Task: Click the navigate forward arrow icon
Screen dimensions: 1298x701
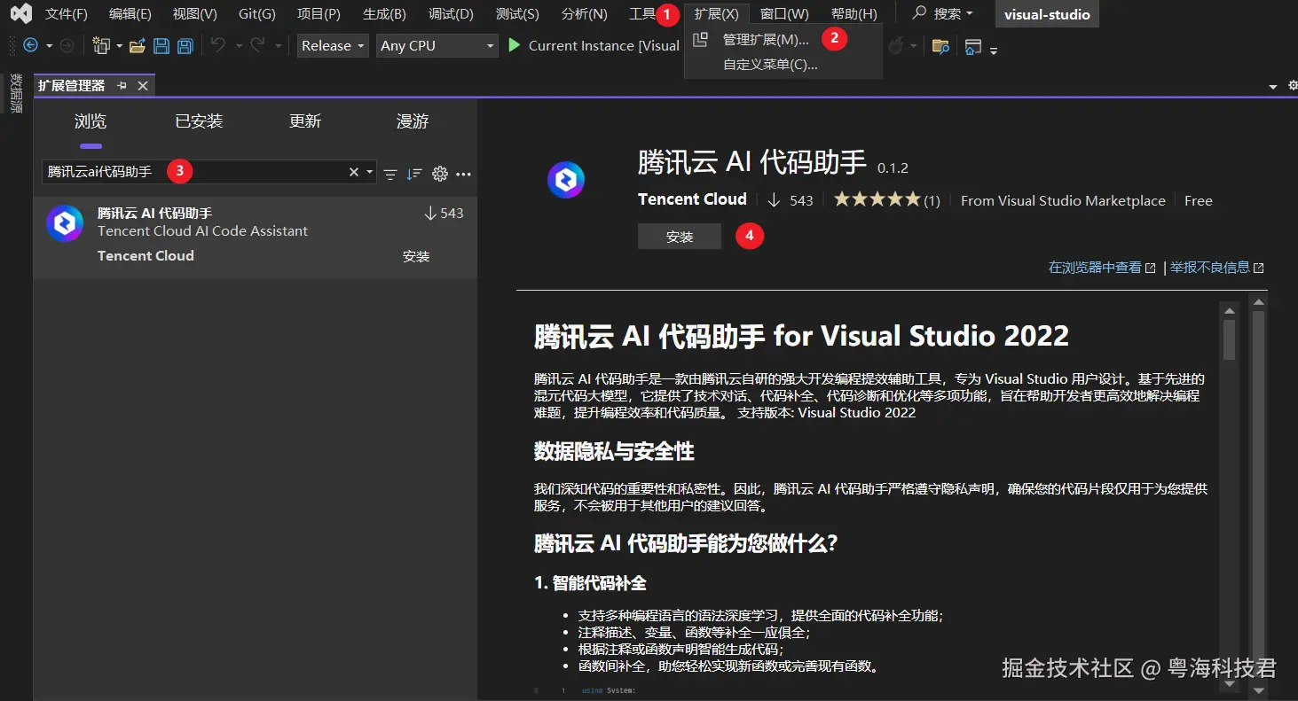Action: pyautogui.click(x=67, y=45)
